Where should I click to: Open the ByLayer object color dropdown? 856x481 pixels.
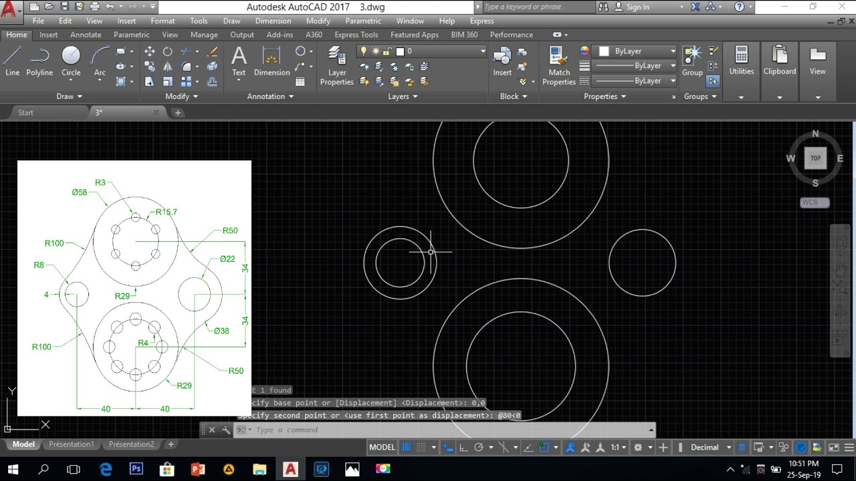coord(637,51)
